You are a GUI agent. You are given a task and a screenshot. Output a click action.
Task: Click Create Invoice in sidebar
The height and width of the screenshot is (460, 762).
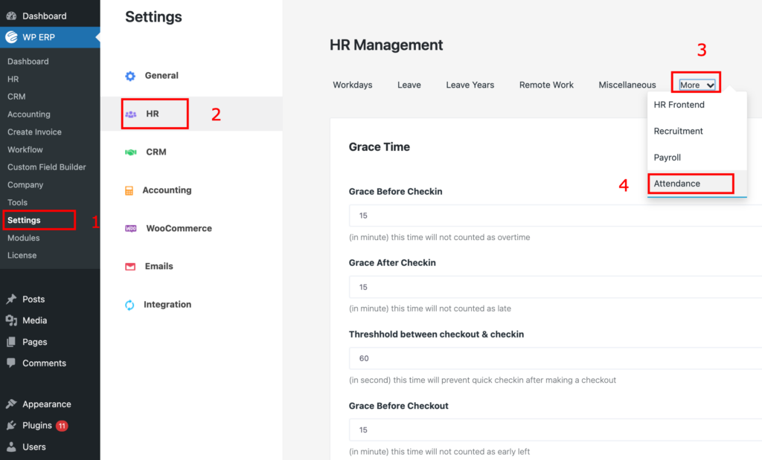click(x=34, y=132)
